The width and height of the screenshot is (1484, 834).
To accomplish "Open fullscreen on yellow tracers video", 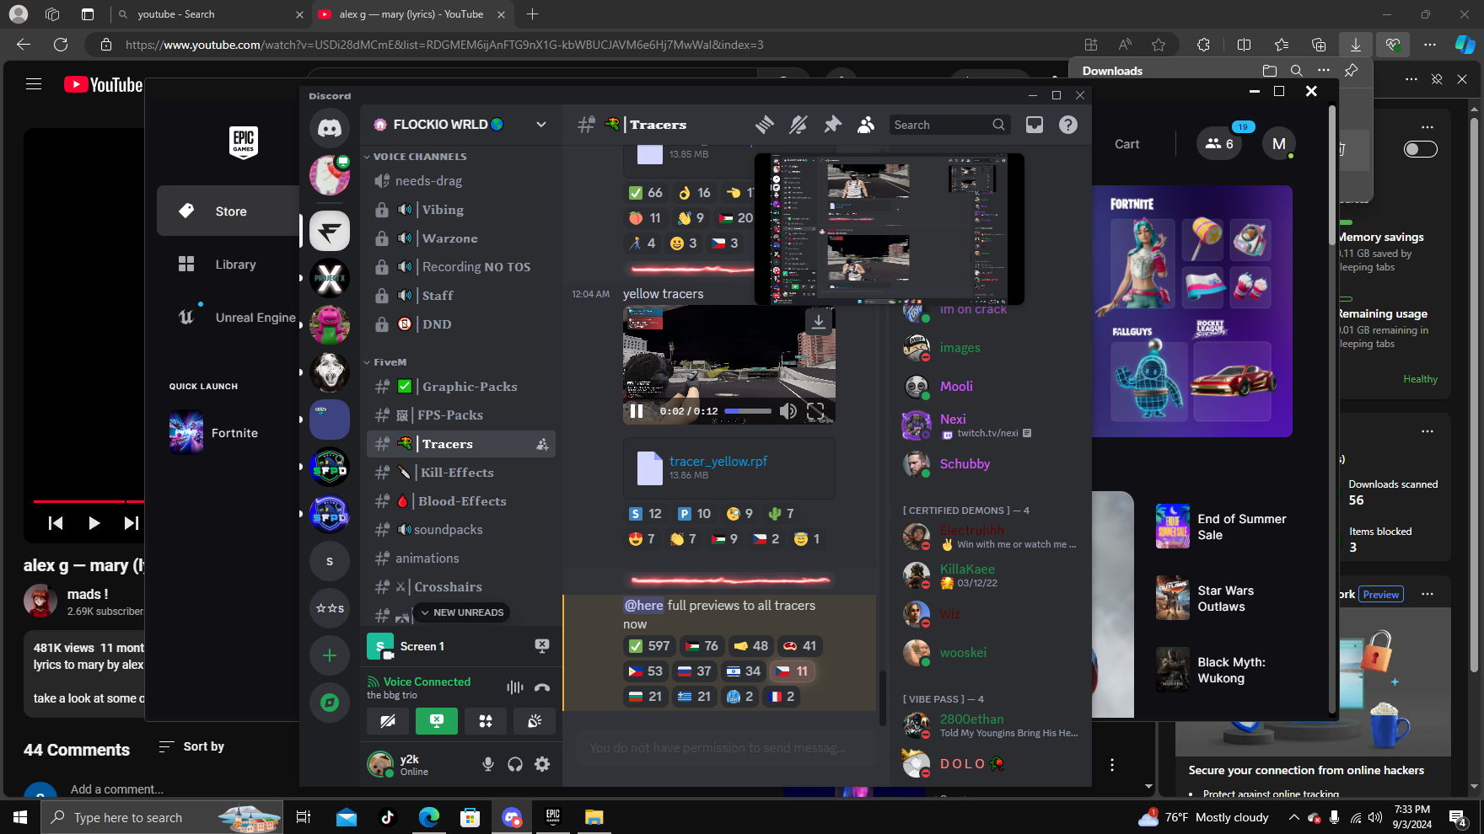I will coord(815,411).
